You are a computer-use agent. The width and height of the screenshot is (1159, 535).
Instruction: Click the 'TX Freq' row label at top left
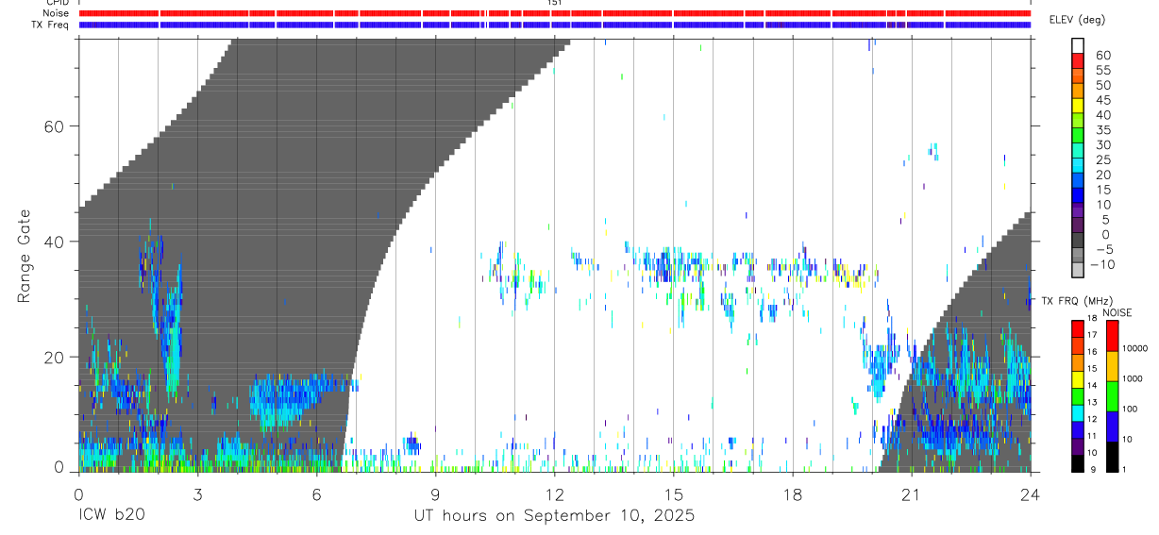48,25
